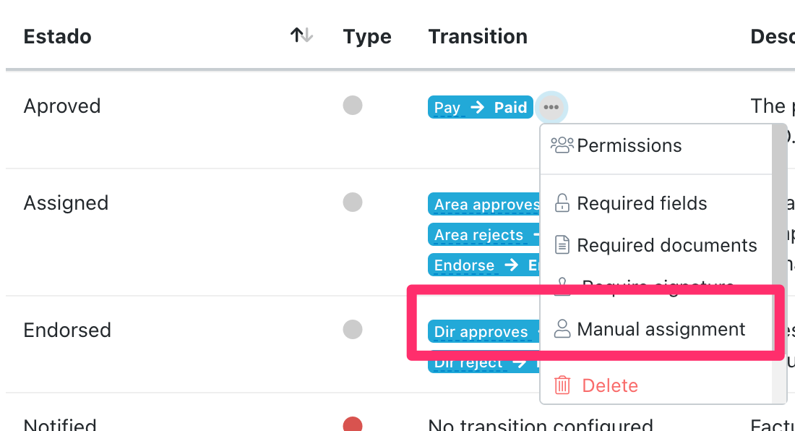Click gray type circle for Endorsed
The height and width of the screenshot is (431, 795).
[x=353, y=330]
